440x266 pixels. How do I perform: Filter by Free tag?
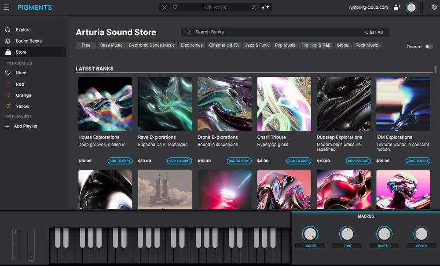86,45
